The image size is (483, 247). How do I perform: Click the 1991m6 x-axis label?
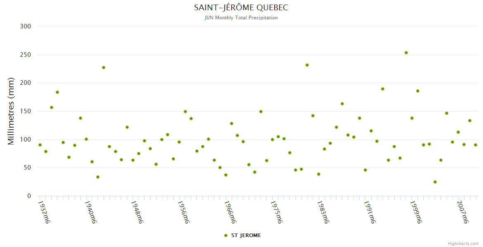[x=369, y=212]
